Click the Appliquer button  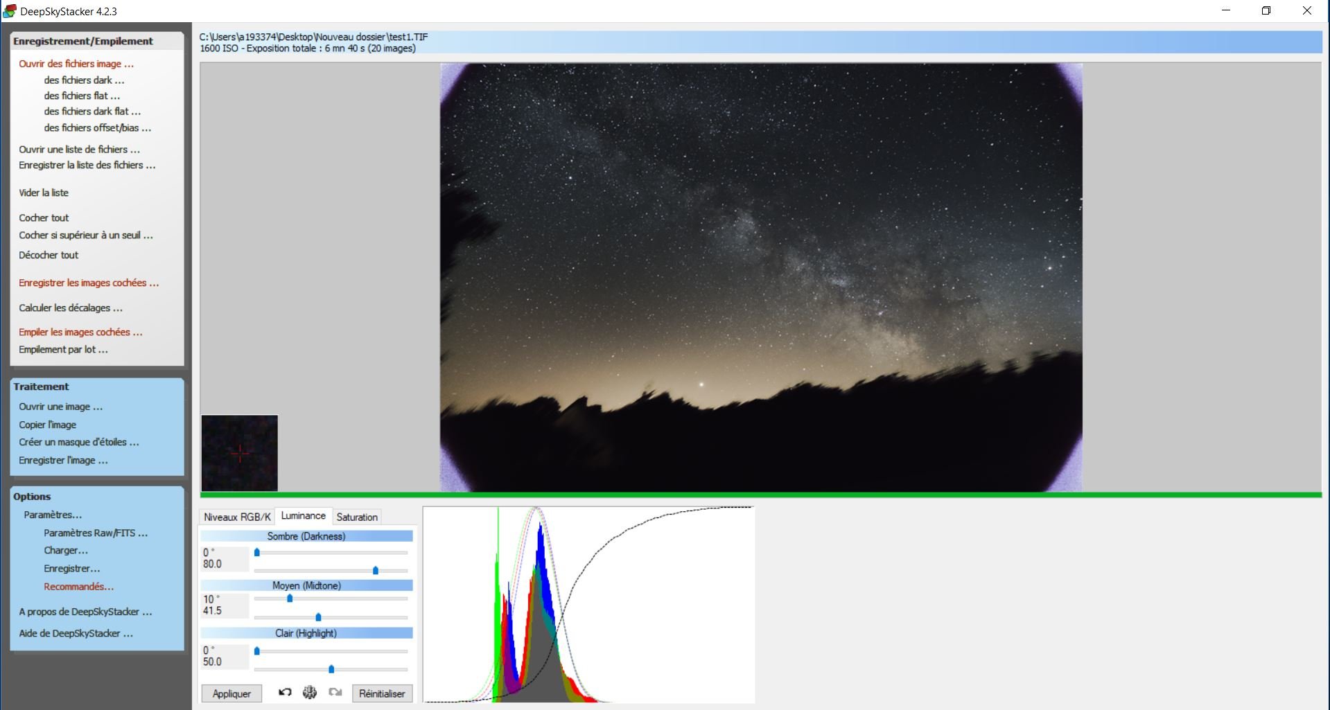click(231, 693)
